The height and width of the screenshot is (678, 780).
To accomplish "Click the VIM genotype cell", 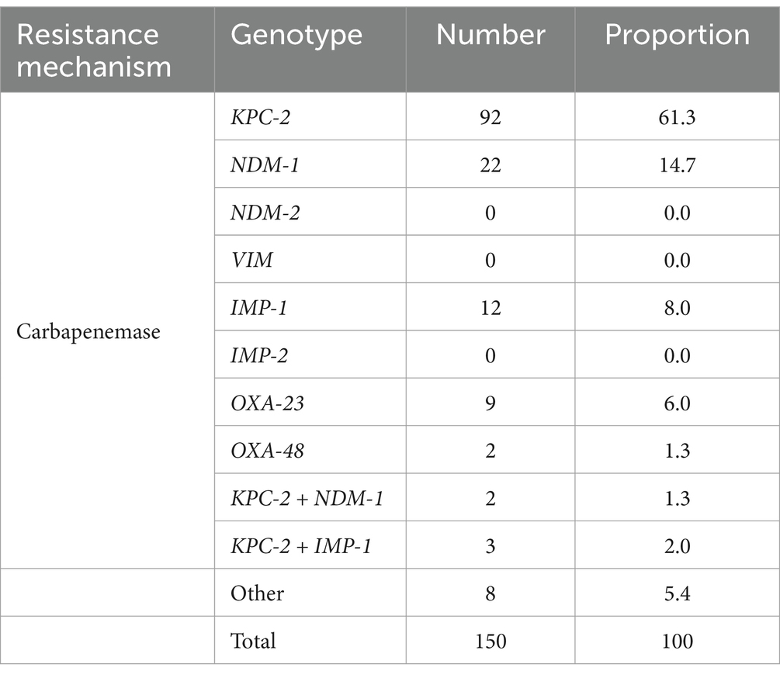I will (x=251, y=260).
